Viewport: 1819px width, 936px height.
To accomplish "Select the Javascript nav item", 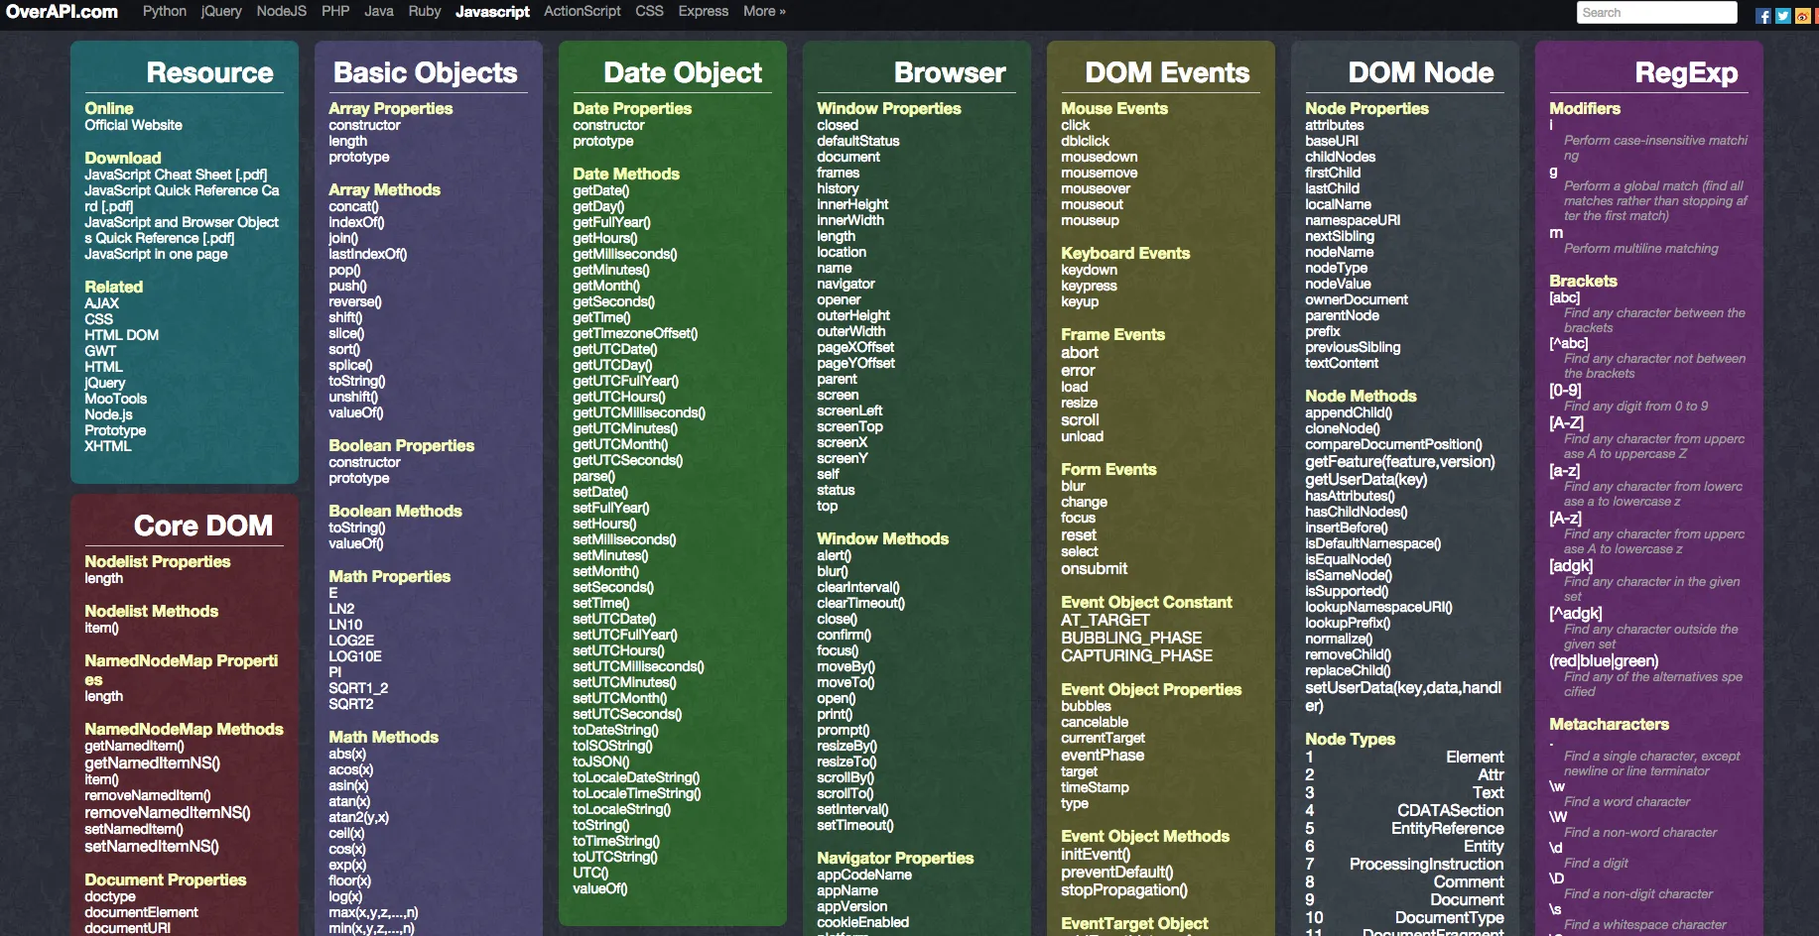I will (x=492, y=11).
